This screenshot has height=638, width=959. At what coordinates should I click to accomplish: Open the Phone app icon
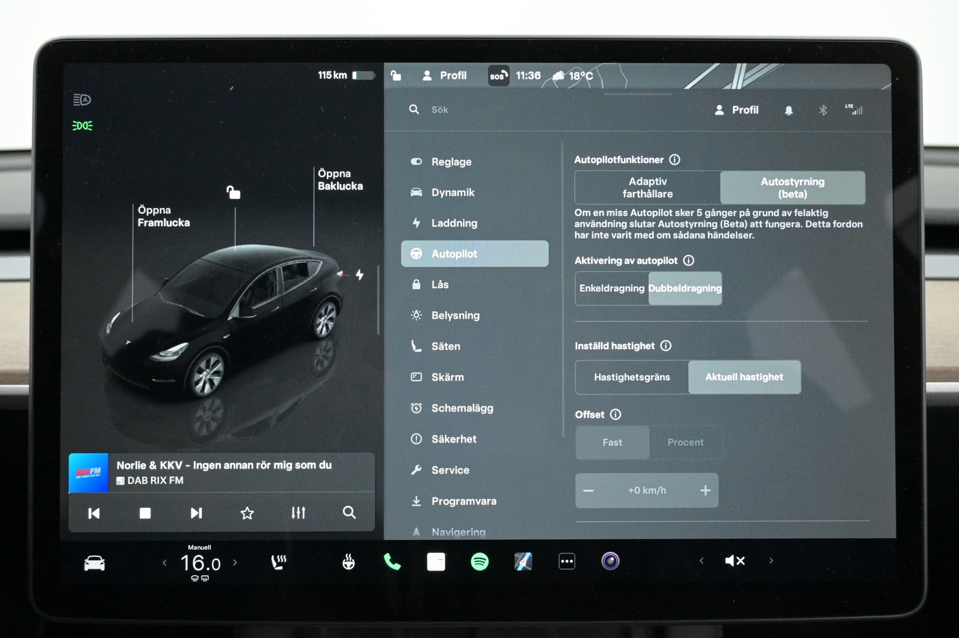coord(392,562)
